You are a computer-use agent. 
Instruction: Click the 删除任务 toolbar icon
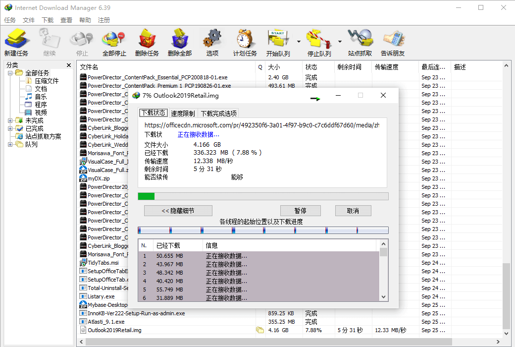coord(147,43)
